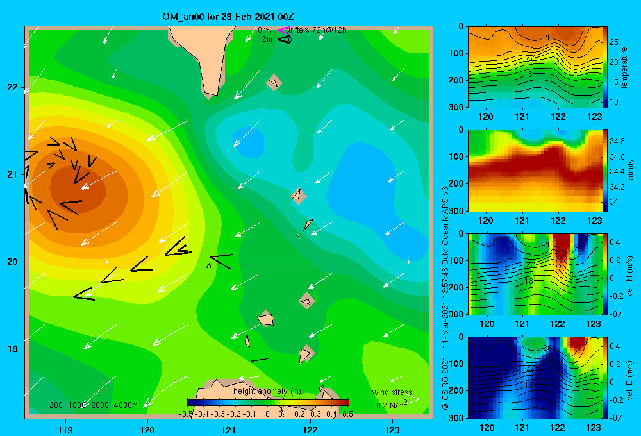The height and width of the screenshot is (436, 641).
Task: Click the temperature colorbar
Action: [605, 67]
